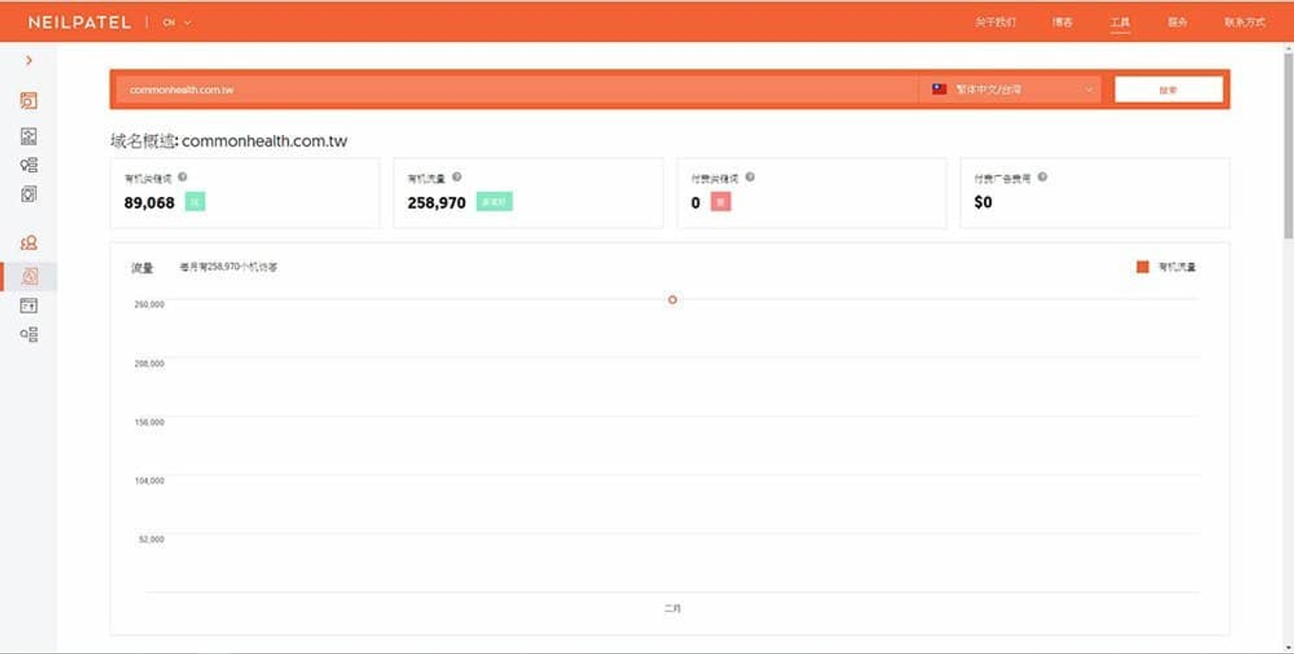1294x654 pixels.
Task: Go to 关于我们 in the top navigation
Action: pyautogui.click(x=995, y=22)
